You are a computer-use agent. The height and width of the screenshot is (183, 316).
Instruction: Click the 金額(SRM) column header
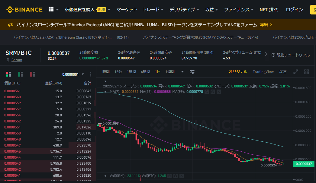53,83
